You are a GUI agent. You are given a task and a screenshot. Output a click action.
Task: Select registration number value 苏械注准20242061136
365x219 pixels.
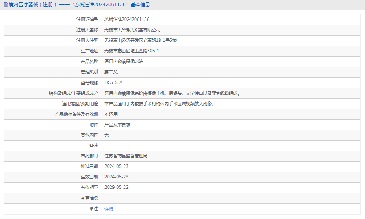tap(127, 20)
